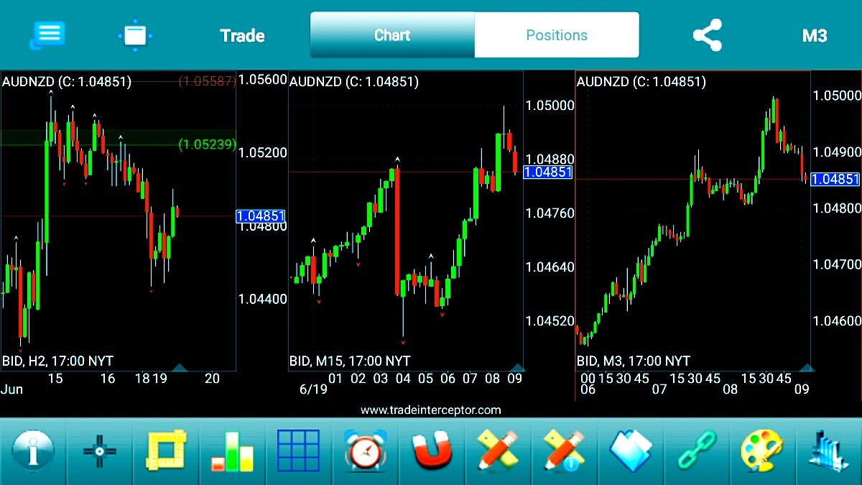Screen dimensions: 862x485
Task: Open the indicators chart icon
Action: pos(828,452)
